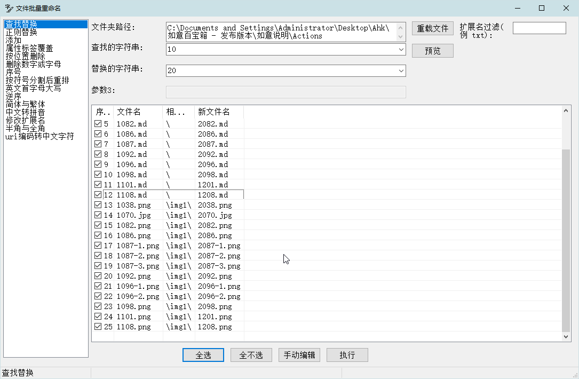This screenshot has height=379, width=579.
Task: Click the 重载文件 button
Action: coord(433,28)
